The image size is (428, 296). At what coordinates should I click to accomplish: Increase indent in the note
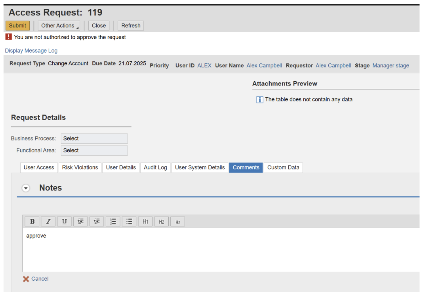click(x=81, y=221)
